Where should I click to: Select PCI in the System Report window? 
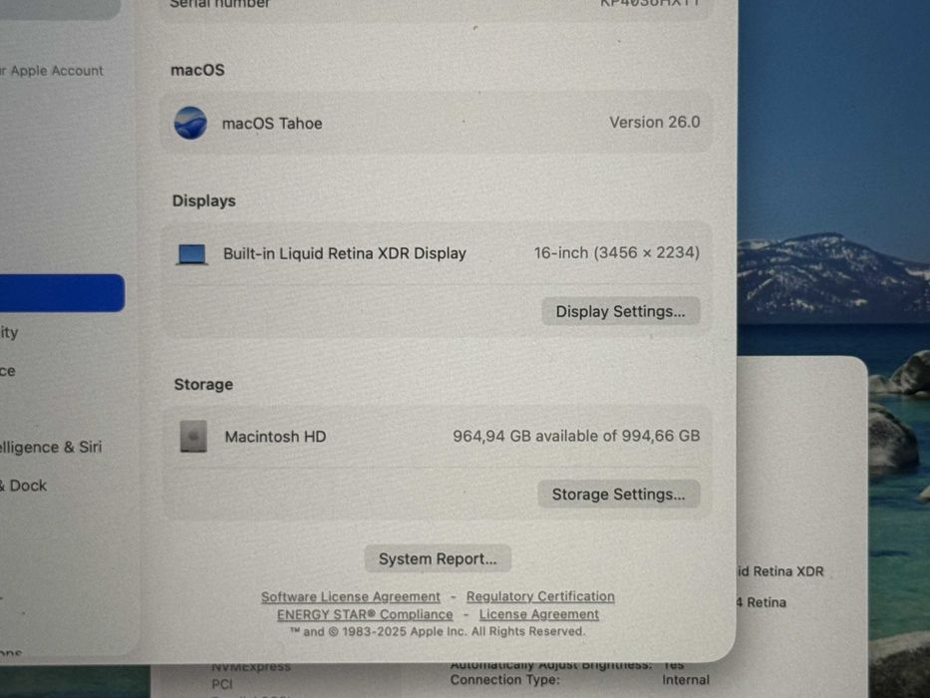pos(222,684)
